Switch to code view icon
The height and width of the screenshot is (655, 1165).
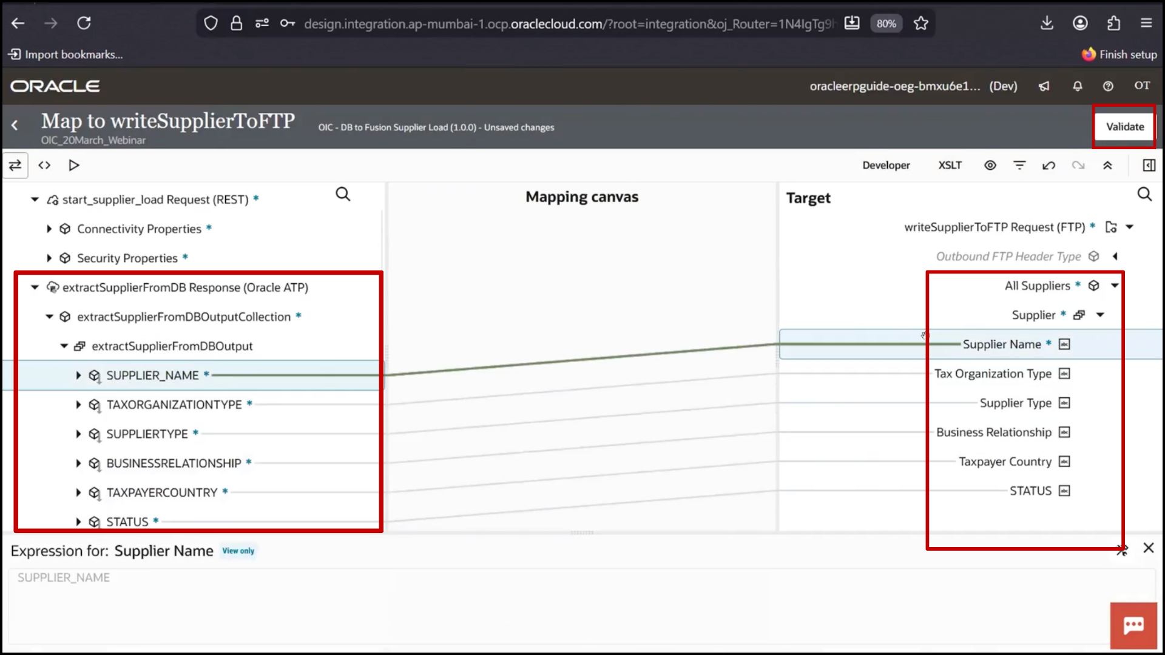coord(44,165)
